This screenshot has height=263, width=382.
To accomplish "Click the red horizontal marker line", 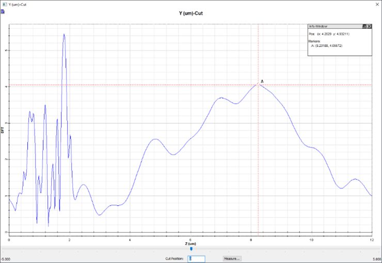I will click(x=155, y=85).
